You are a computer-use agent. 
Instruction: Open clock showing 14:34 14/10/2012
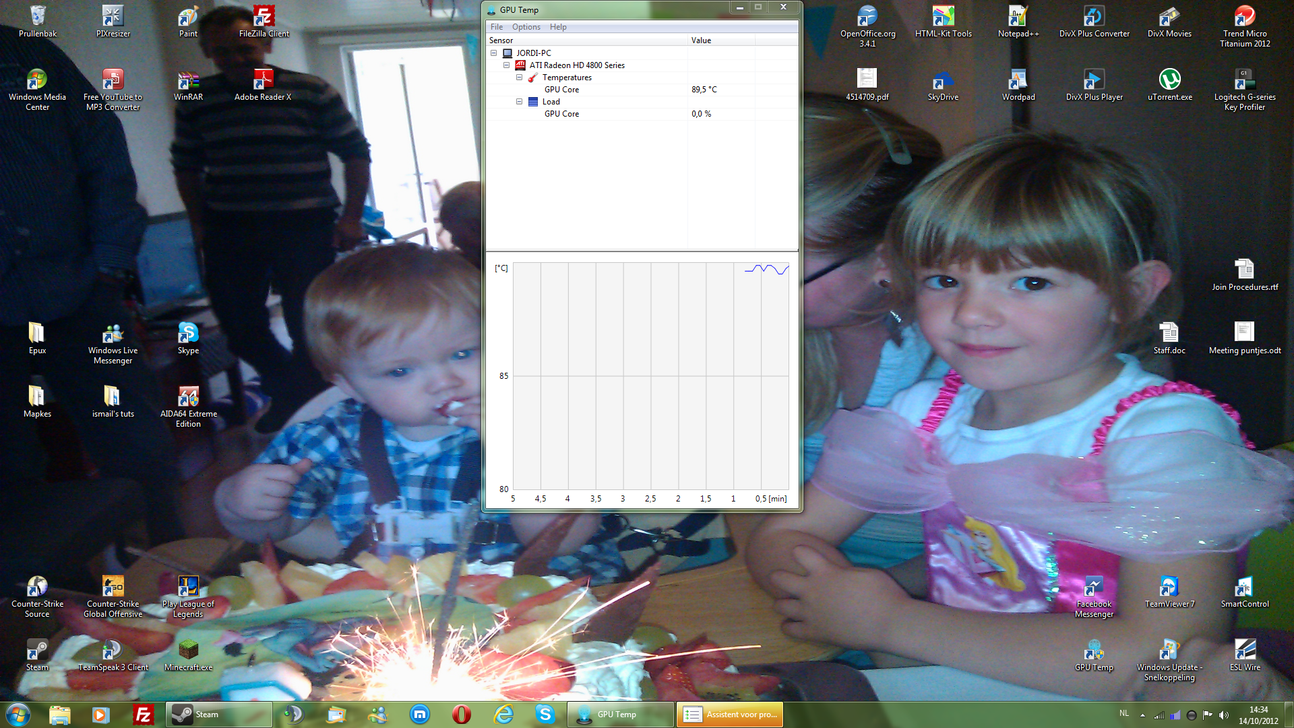click(x=1258, y=715)
